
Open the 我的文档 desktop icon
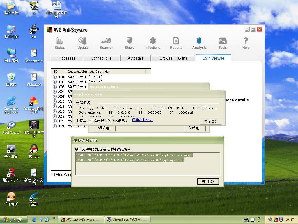pos(11,8)
